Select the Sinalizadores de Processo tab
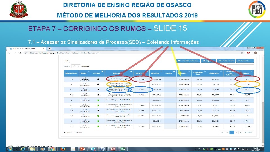This screenshot has width=270, height=152. [x=26, y=49]
